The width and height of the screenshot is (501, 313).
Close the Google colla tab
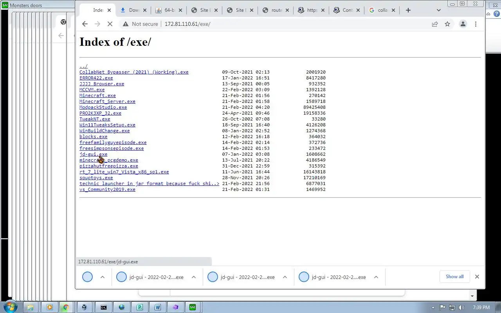[x=394, y=10]
